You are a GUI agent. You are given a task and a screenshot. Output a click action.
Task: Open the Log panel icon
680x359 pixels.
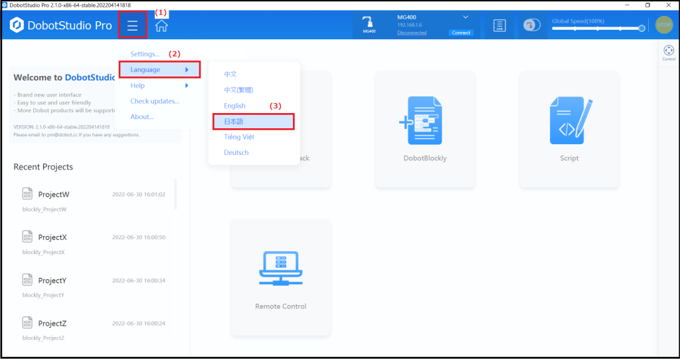coord(499,26)
